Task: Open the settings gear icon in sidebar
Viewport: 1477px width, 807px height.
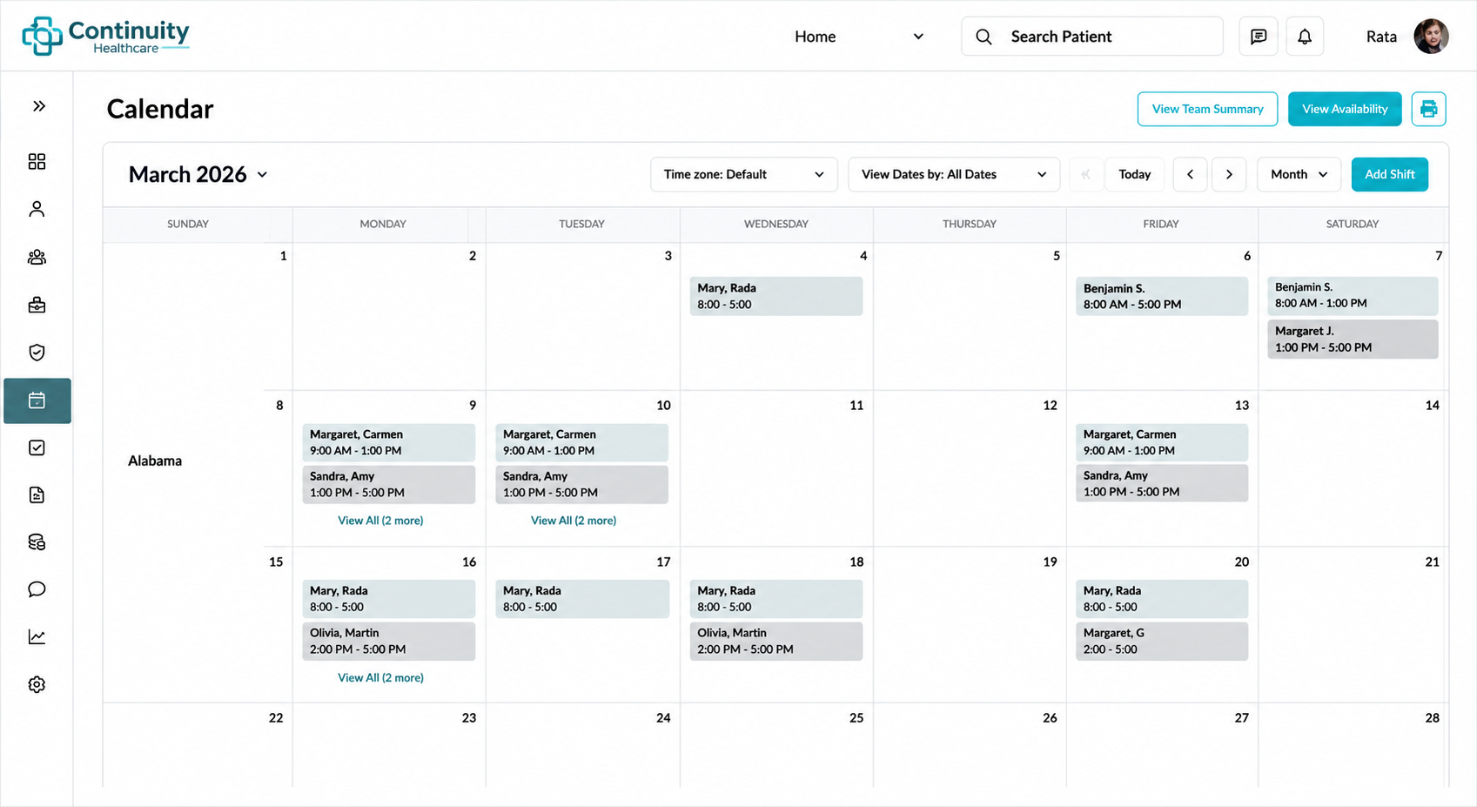Action: click(x=37, y=684)
